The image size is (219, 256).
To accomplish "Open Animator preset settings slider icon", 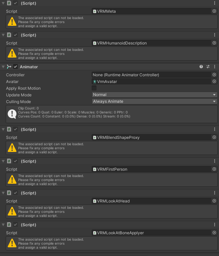I will coord(208,67).
